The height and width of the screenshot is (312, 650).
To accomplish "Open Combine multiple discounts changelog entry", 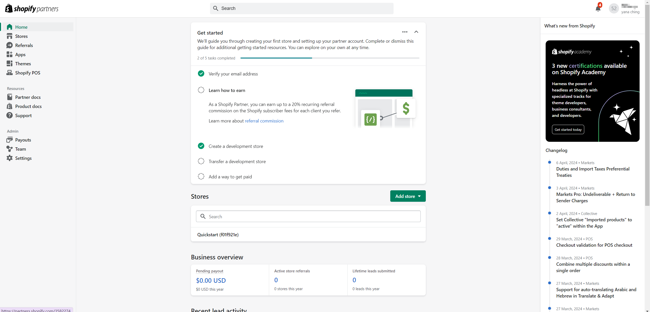I will point(593,267).
